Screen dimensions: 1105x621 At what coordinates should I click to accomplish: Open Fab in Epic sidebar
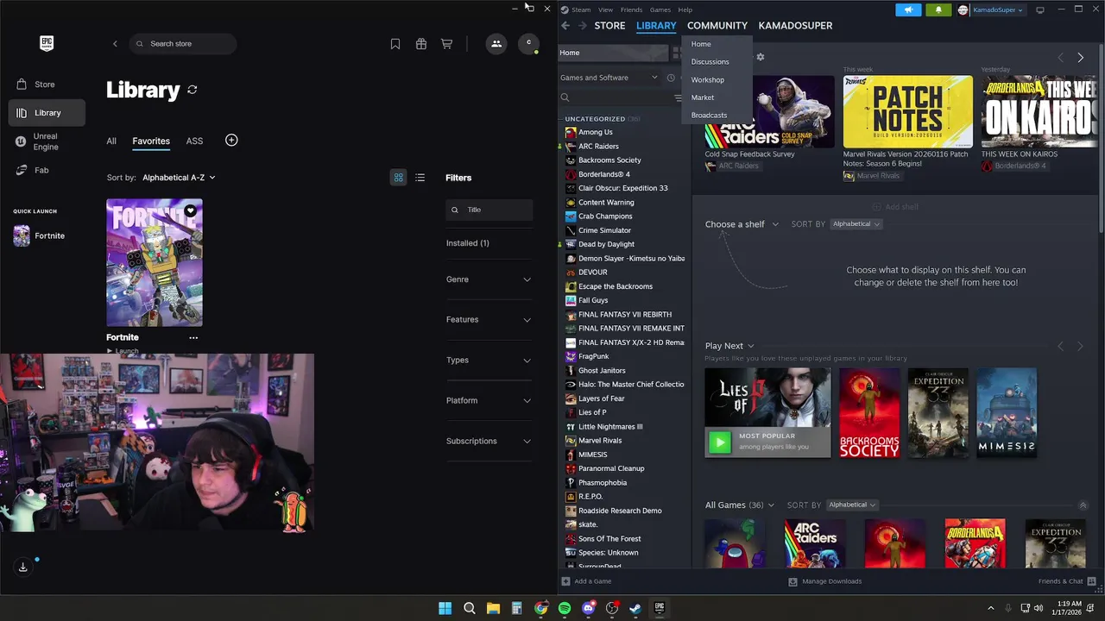47,170
